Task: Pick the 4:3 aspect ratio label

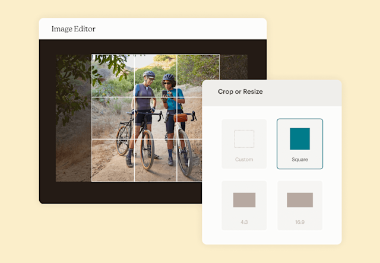Action: [x=244, y=221]
